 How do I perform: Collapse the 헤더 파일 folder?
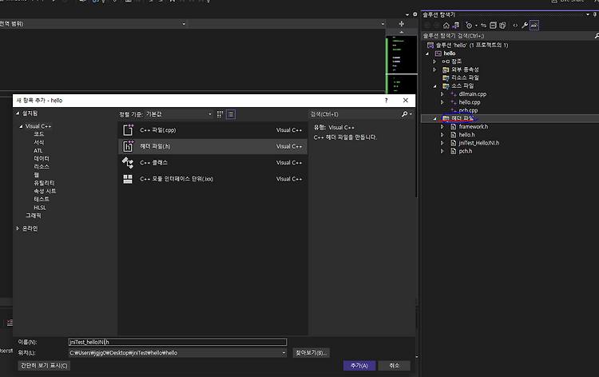(x=434, y=118)
